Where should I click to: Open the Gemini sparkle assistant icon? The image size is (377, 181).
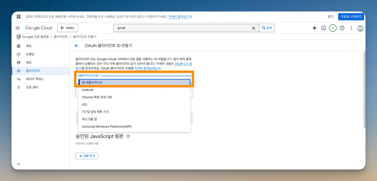[x=314, y=28]
